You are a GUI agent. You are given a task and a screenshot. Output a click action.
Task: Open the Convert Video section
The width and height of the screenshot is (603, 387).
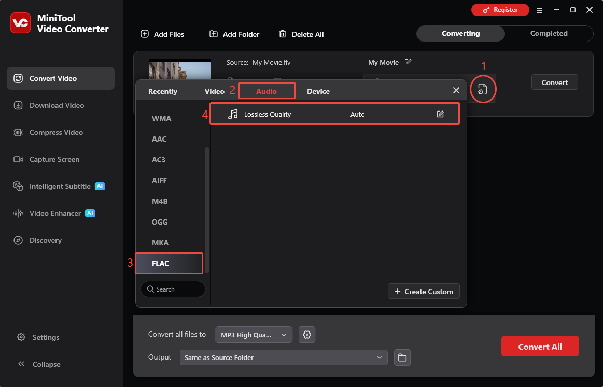[61, 78]
